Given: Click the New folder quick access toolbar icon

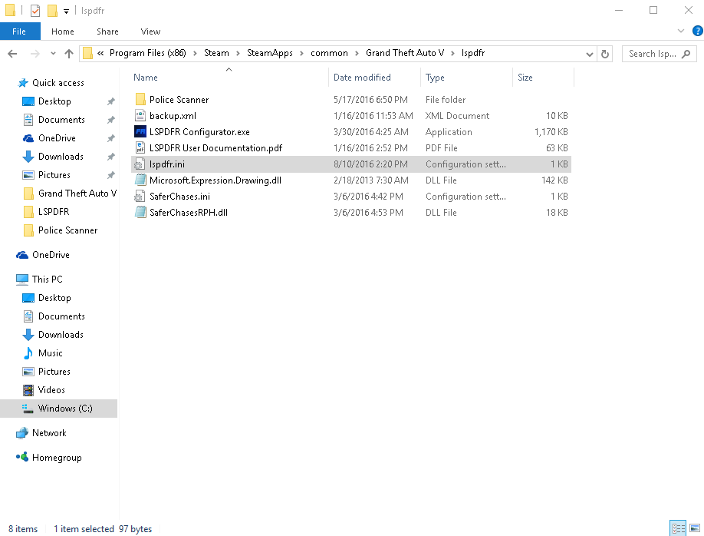Looking at the screenshot, I should (52, 10).
